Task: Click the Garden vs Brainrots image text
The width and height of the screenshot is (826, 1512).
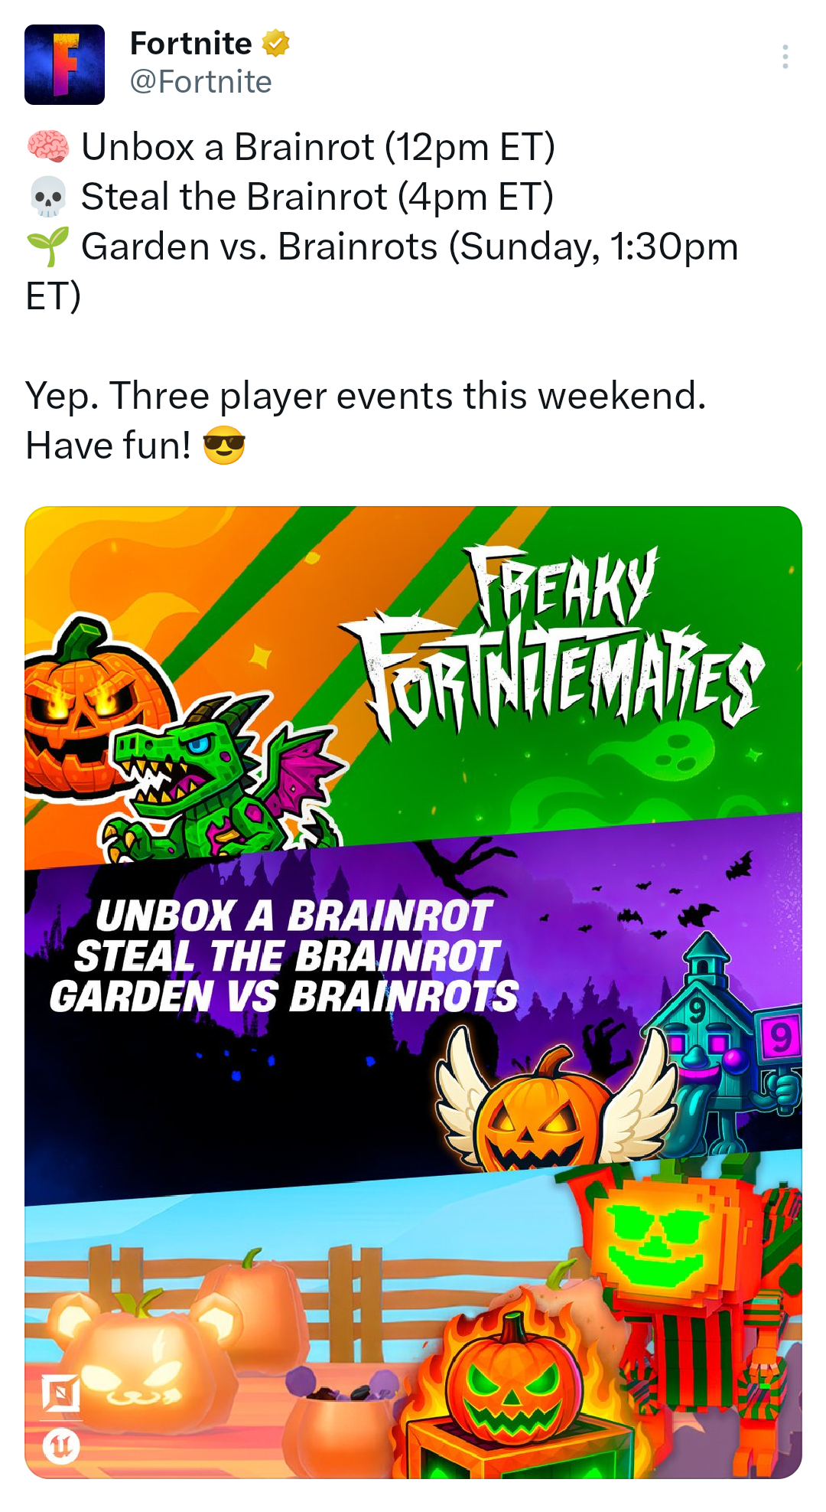Action: pyautogui.click(x=284, y=997)
